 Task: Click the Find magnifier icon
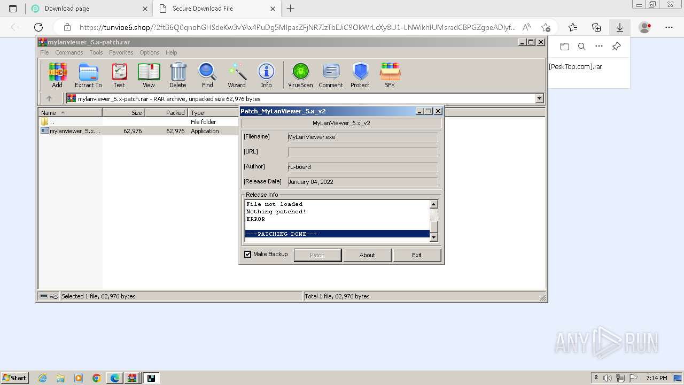click(x=207, y=75)
